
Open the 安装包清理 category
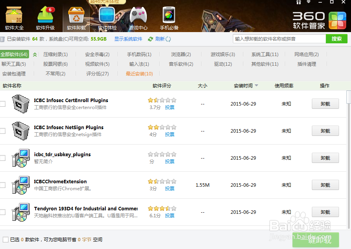pyautogui.click(x=14, y=74)
